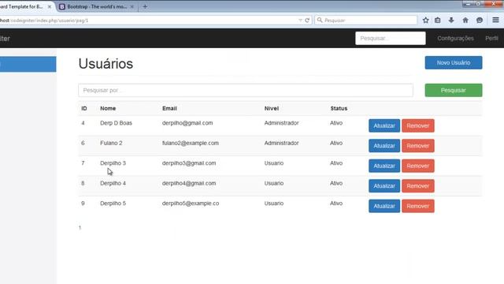This screenshot has width=504, height=284.
Task: Open the browser hamburger menu
Action: point(495,20)
